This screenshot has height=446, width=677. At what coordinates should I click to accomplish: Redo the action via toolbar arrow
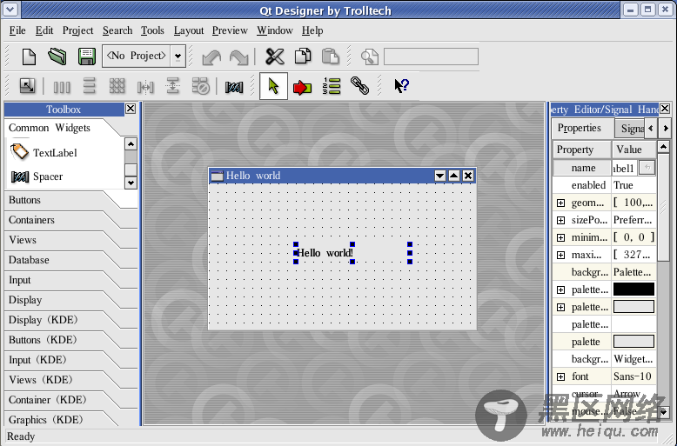pos(239,57)
